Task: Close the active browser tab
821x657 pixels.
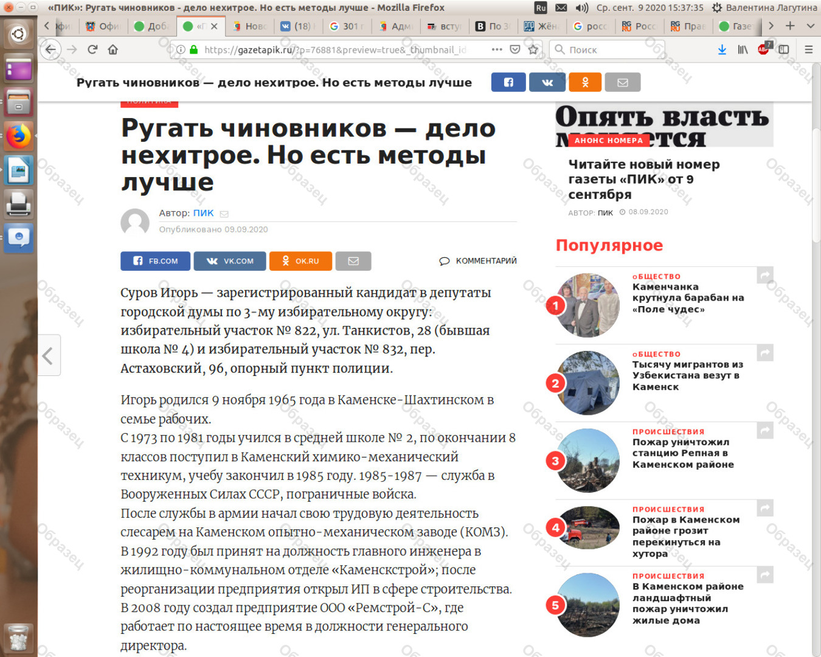Action: point(215,26)
